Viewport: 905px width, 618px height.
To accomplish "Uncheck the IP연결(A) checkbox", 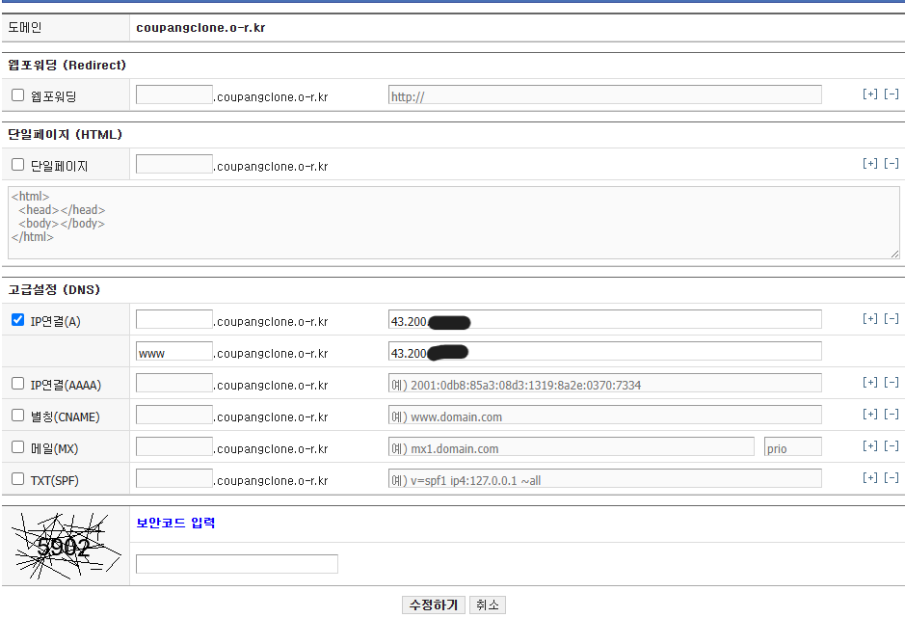I will point(18,320).
